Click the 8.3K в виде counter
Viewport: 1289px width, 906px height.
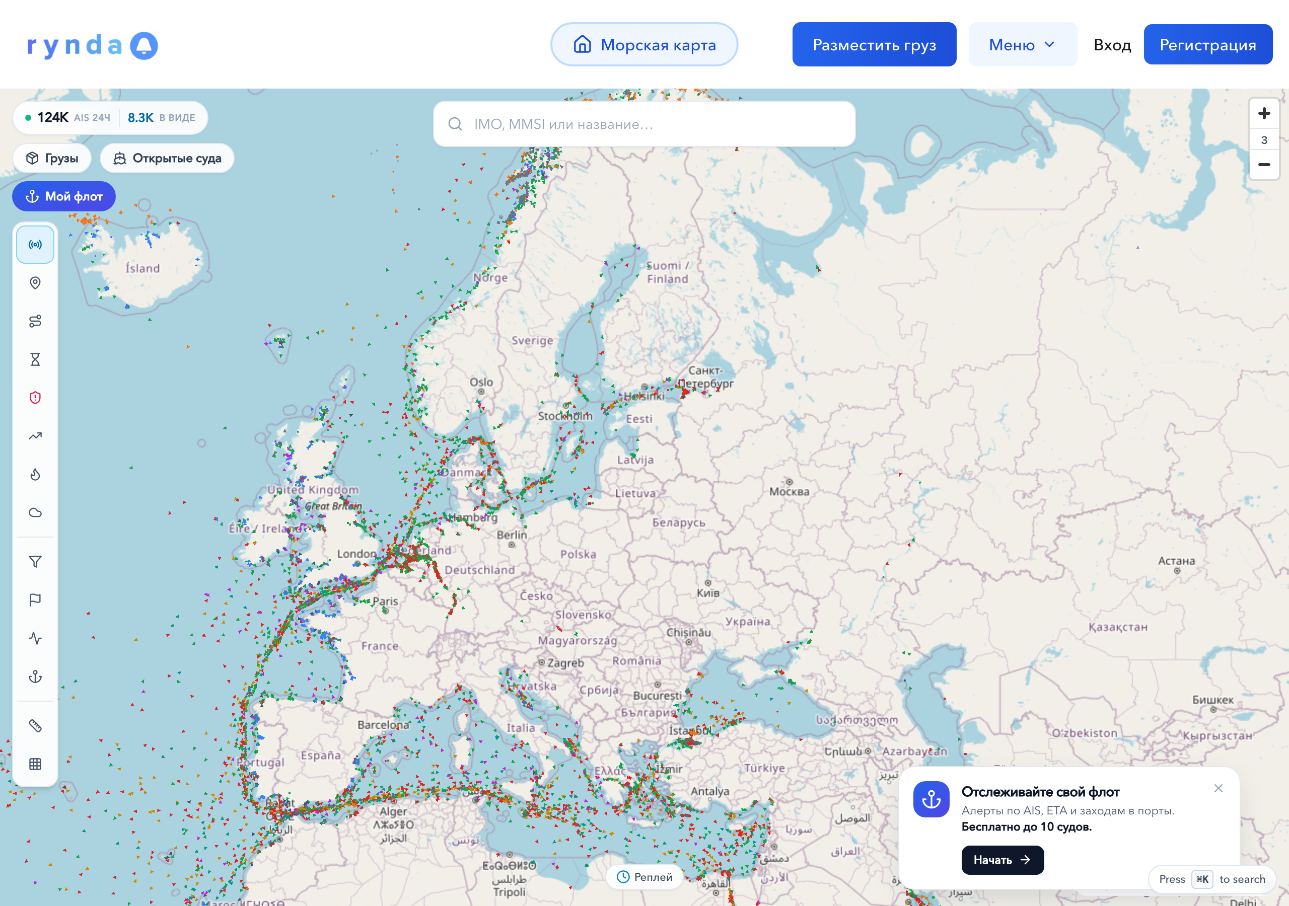point(162,118)
